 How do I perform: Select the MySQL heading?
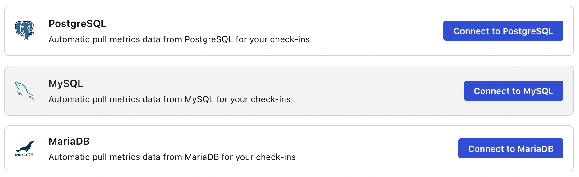pyautogui.click(x=66, y=84)
